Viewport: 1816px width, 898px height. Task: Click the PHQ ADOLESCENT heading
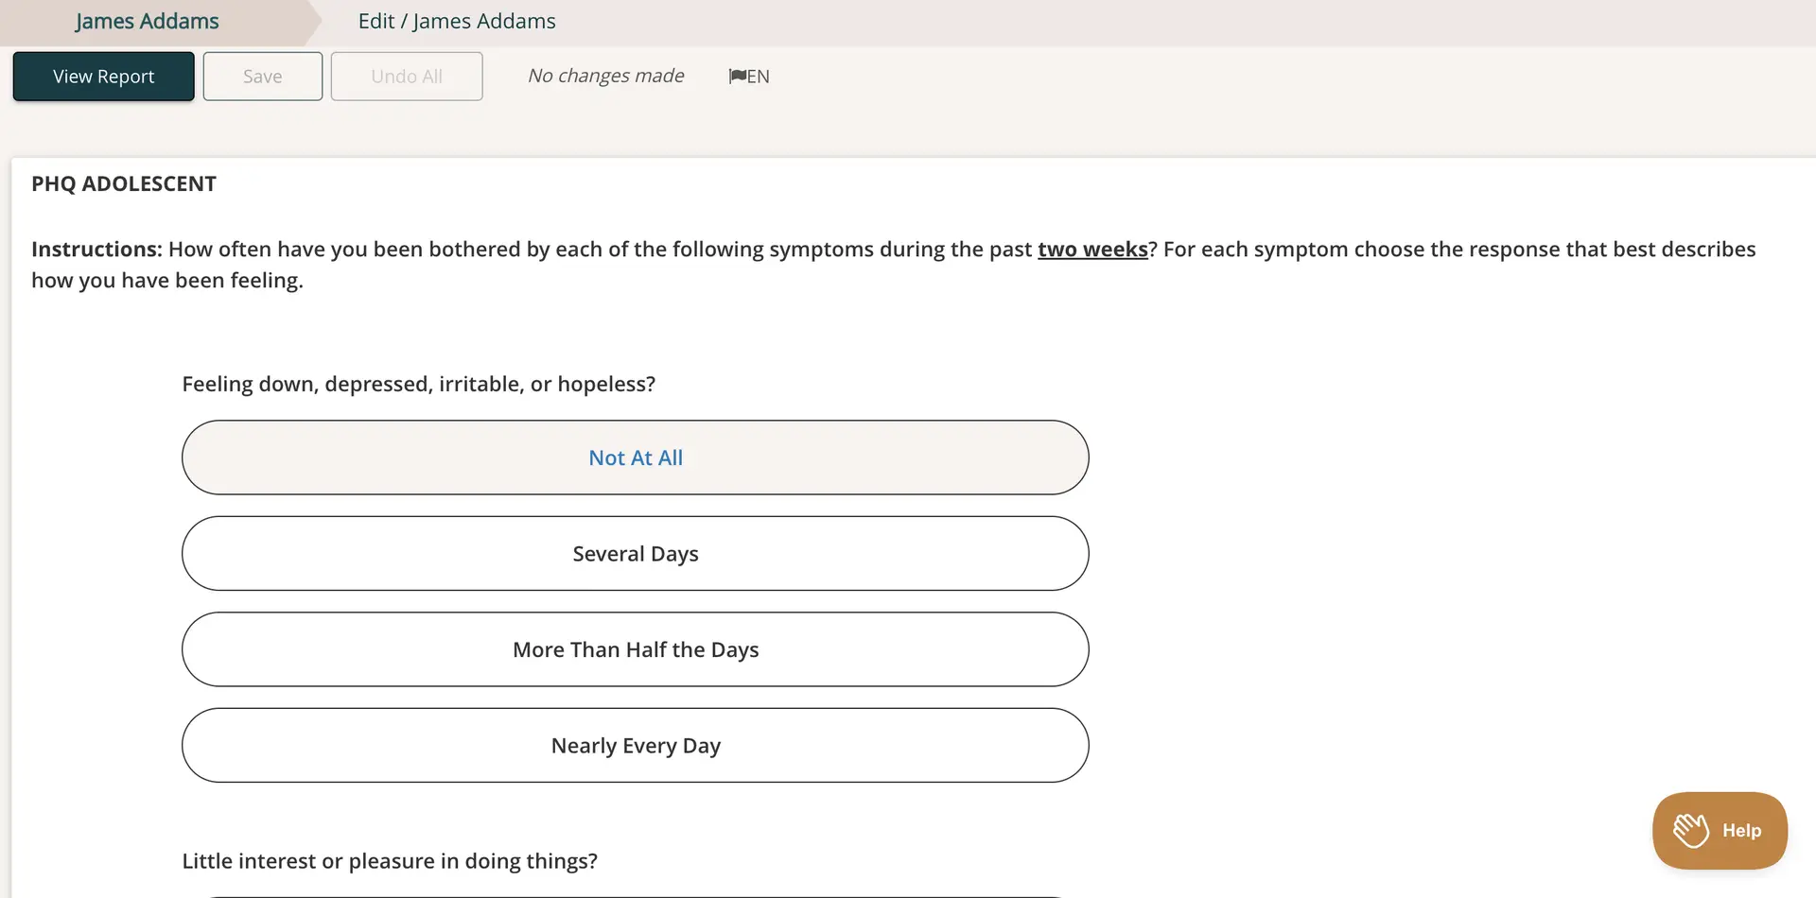coord(123,183)
